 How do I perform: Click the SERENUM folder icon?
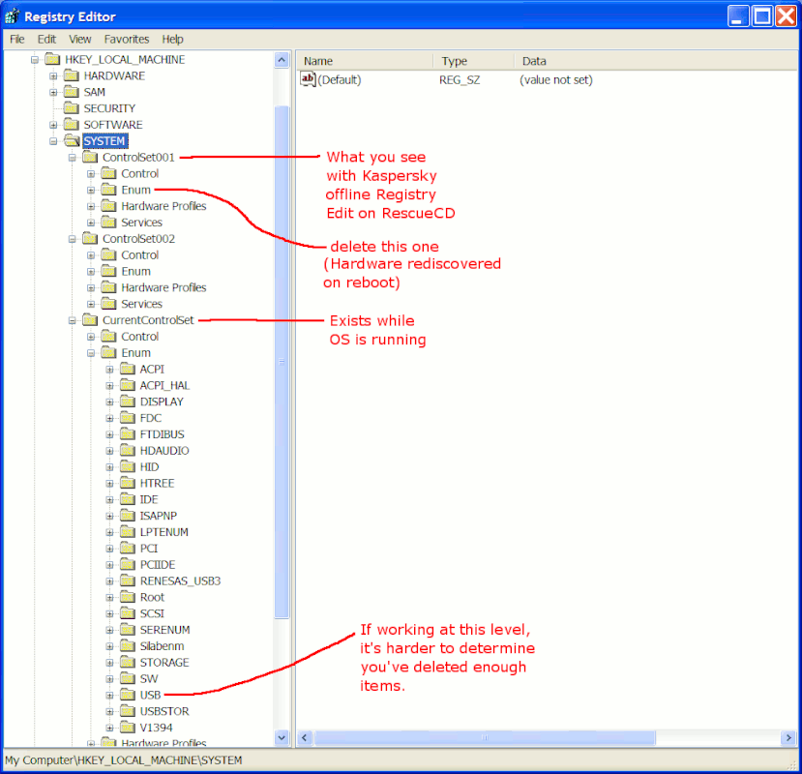click(128, 630)
